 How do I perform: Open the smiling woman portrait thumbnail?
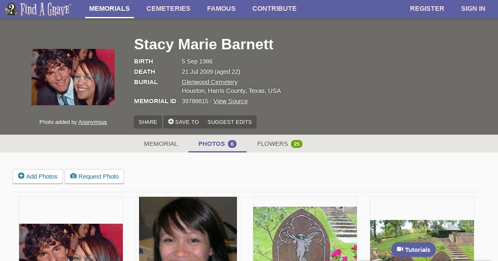[188, 229]
